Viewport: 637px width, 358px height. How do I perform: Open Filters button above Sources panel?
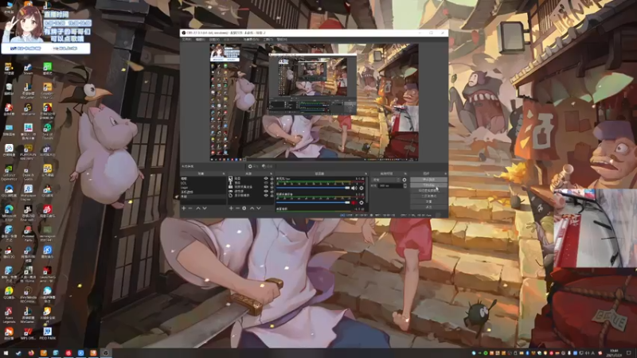pyautogui.click(x=268, y=166)
